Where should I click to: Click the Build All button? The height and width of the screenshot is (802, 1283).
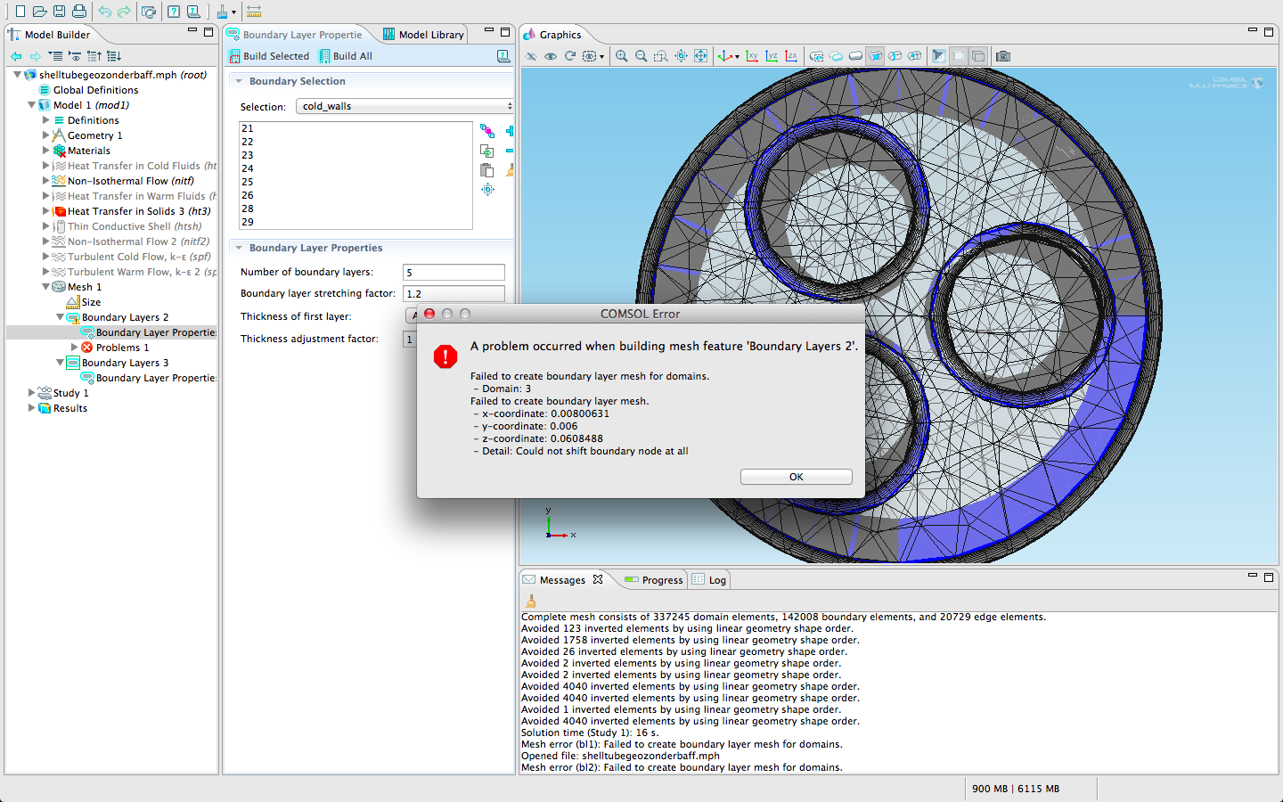(x=346, y=56)
